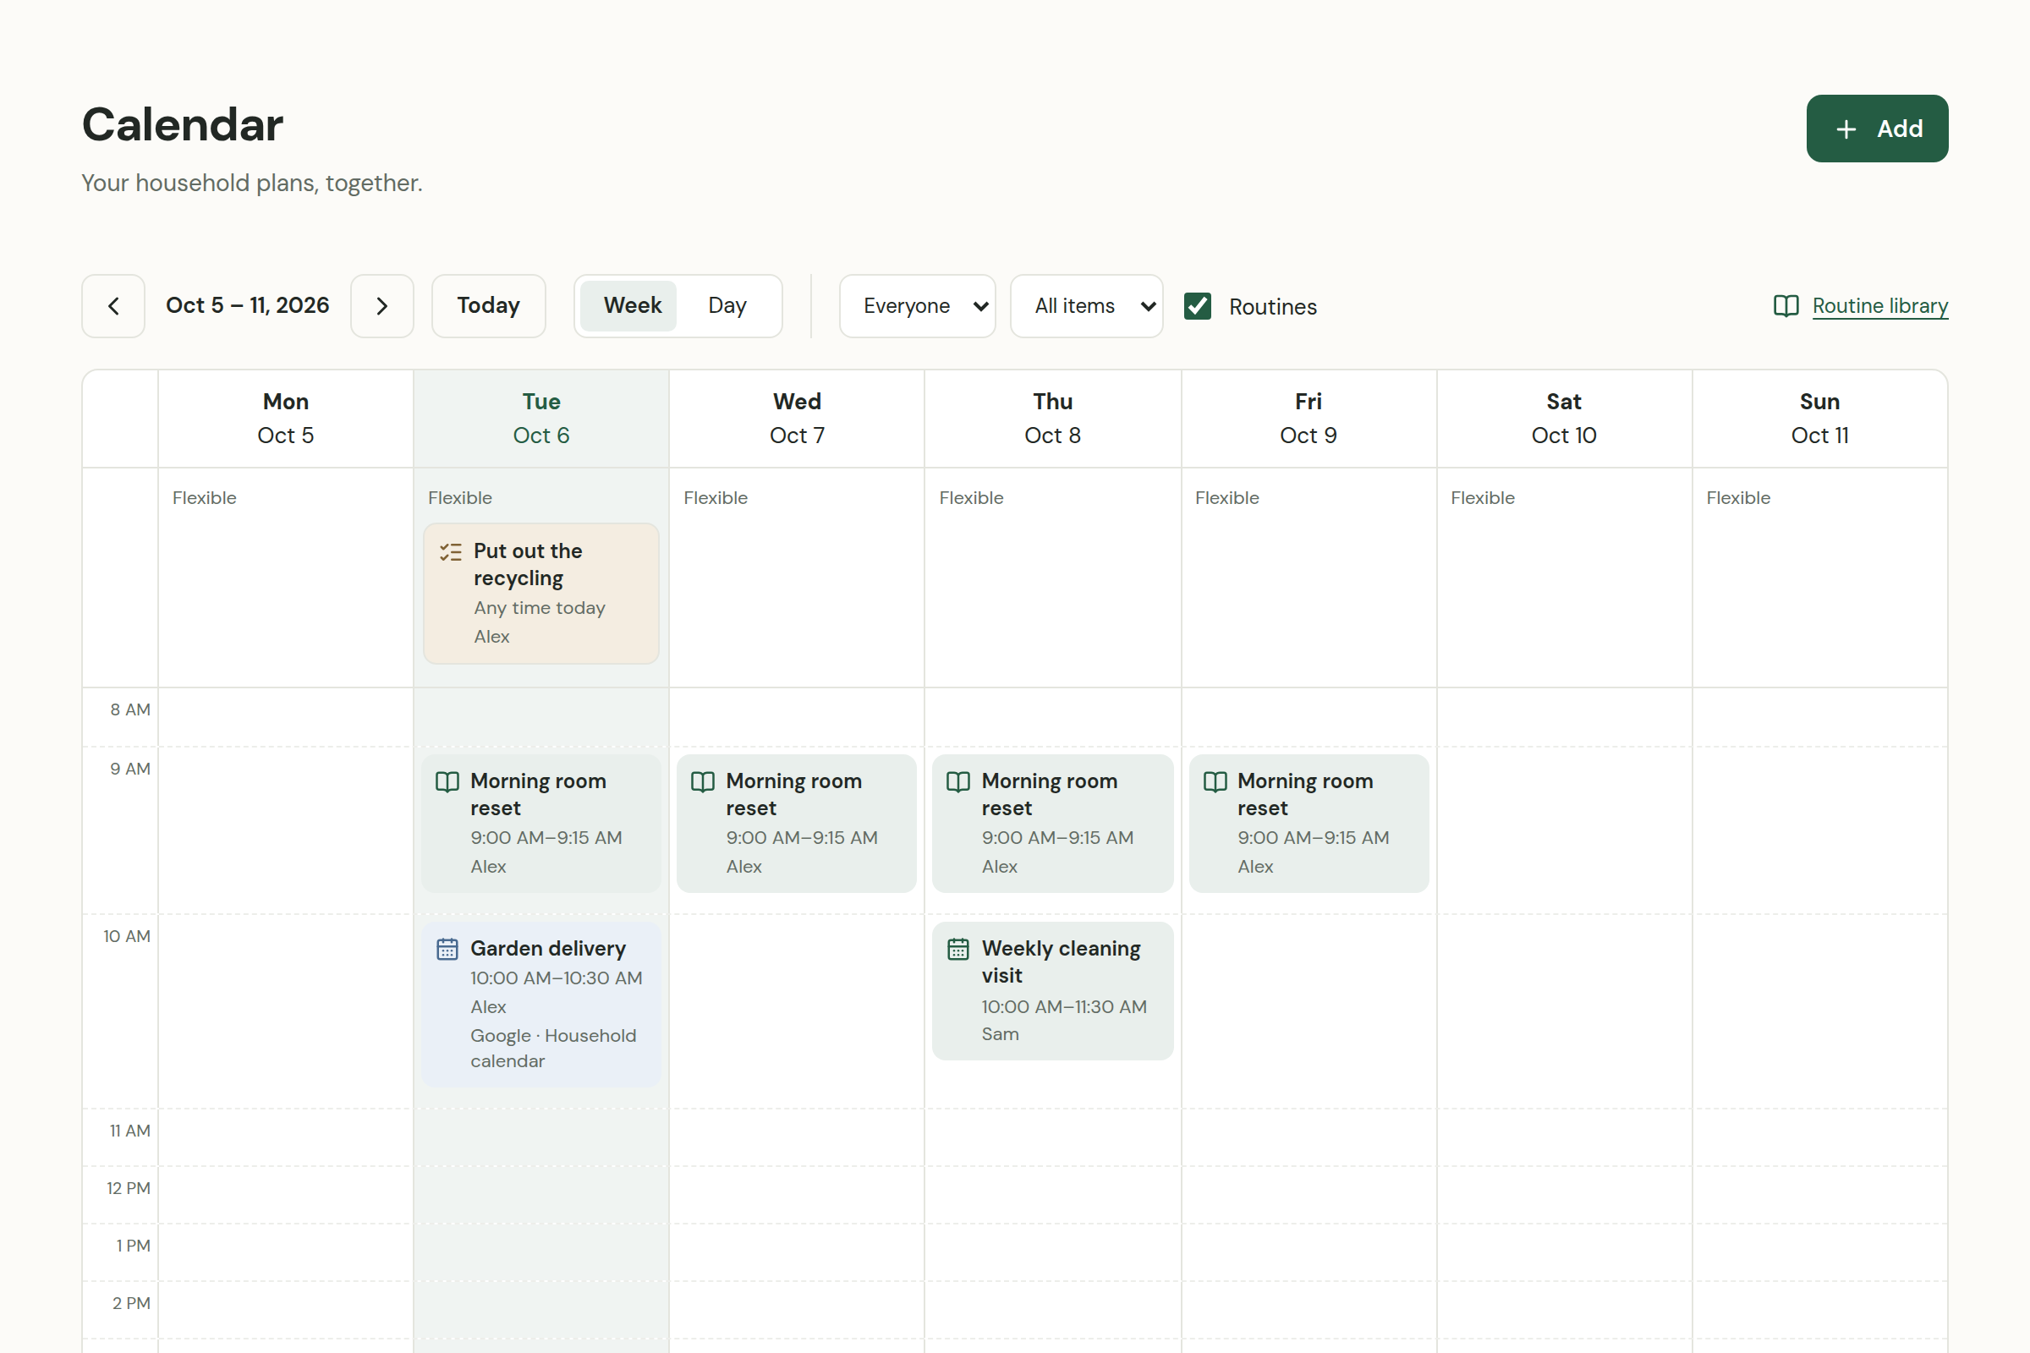Switch to Day view
The width and height of the screenshot is (2030, 1353).
pos(727,306)
